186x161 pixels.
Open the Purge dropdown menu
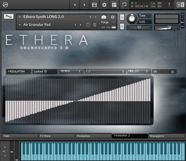[x=108, y=22]
